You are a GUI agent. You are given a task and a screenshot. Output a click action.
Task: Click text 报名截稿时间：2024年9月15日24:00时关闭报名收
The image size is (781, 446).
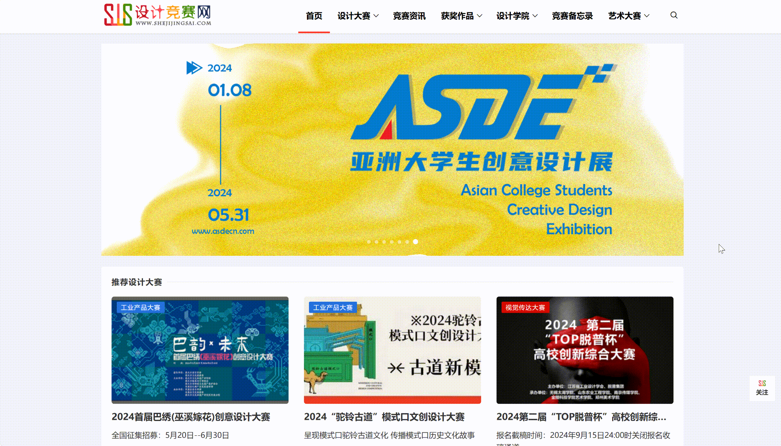point(583,435)
